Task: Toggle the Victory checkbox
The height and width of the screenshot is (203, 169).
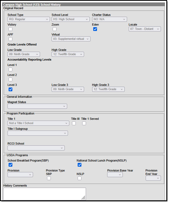Action: [x=10, y=29]
